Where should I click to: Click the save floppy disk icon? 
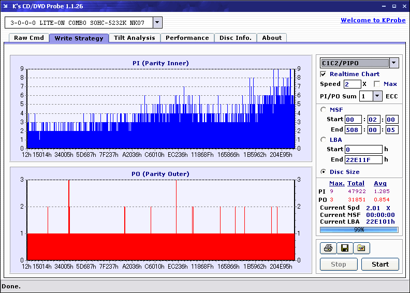(x=344, y=248)
